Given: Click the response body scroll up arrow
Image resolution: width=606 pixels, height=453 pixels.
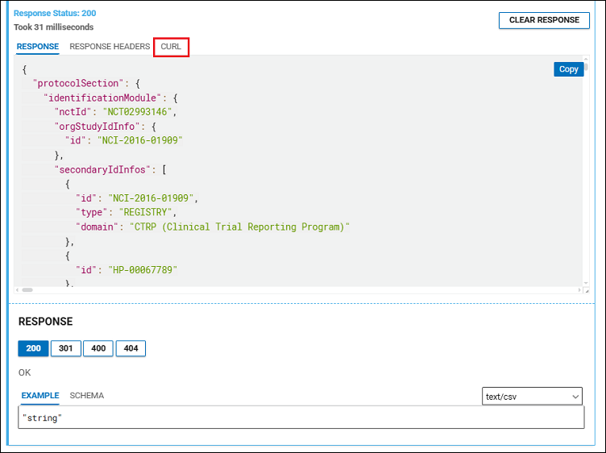Looking at the screenshot, I should point(586,59).
